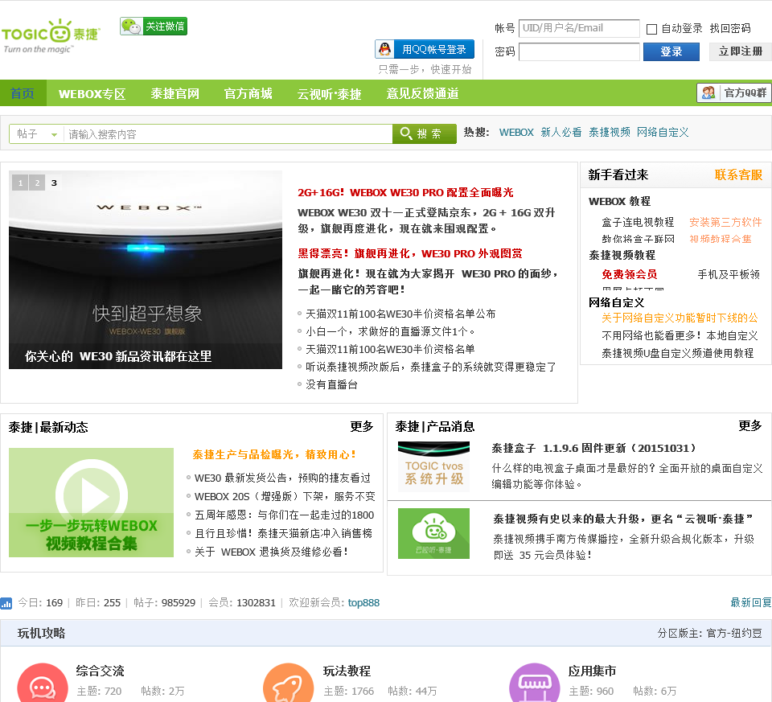Click the orange 联系客服 link

(x=738, y=174)
